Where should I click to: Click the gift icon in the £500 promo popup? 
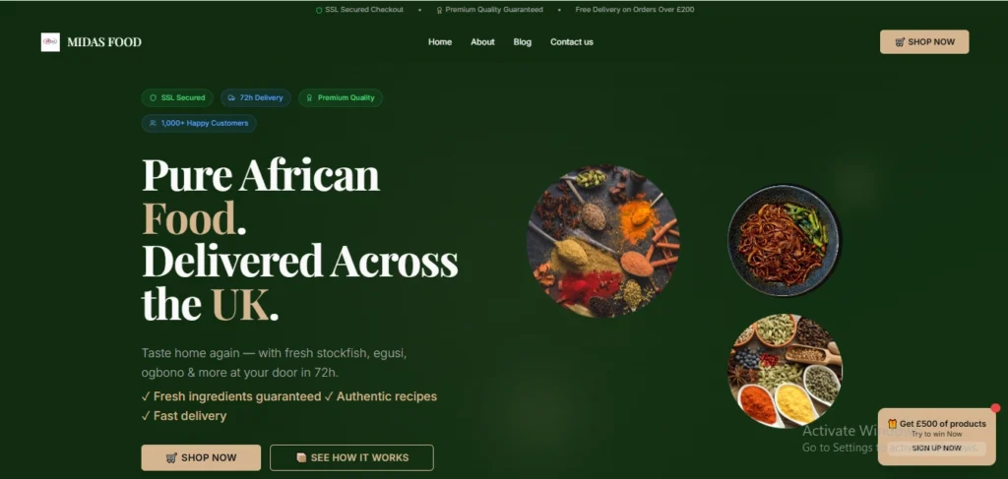tap(892, 424)
